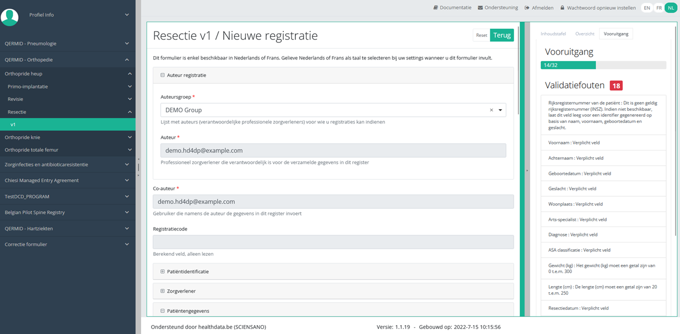The width and height of the screenshot is (680, 334).
Task: Select the NL language option
Action: [671, 8]
